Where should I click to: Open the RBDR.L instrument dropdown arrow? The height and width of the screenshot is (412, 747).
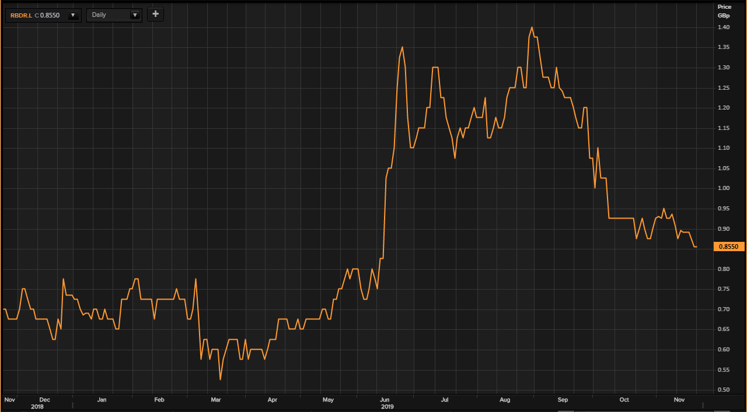coord(74,15)
